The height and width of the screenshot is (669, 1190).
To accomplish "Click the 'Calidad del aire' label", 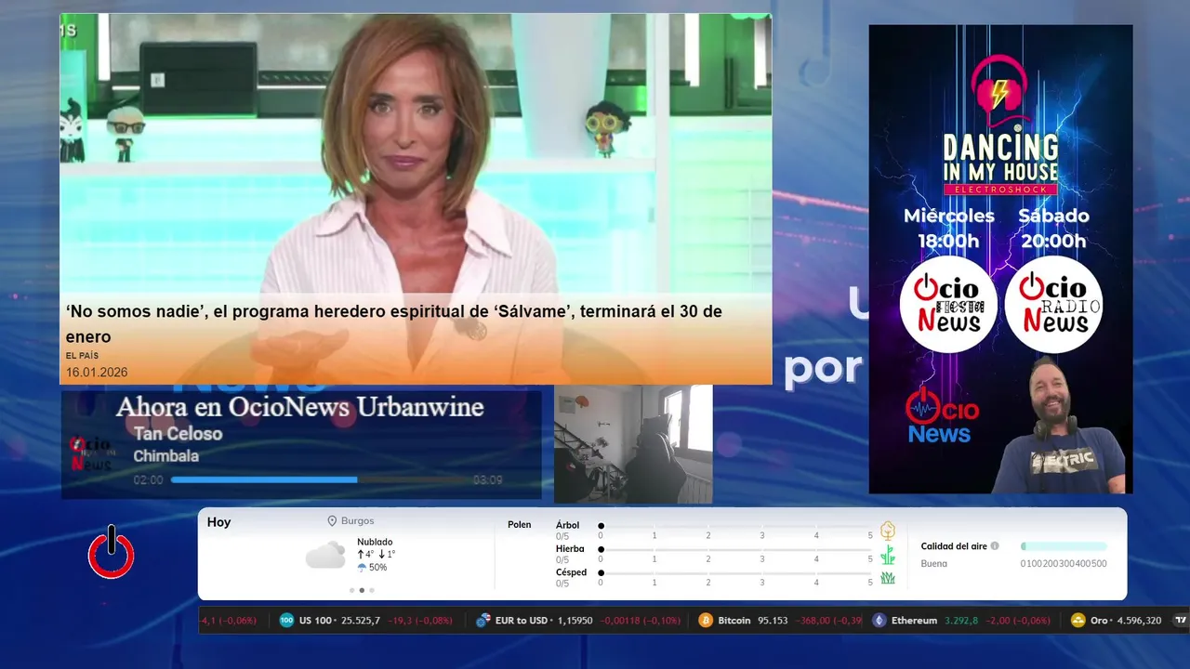I will (x=954, y=546).
